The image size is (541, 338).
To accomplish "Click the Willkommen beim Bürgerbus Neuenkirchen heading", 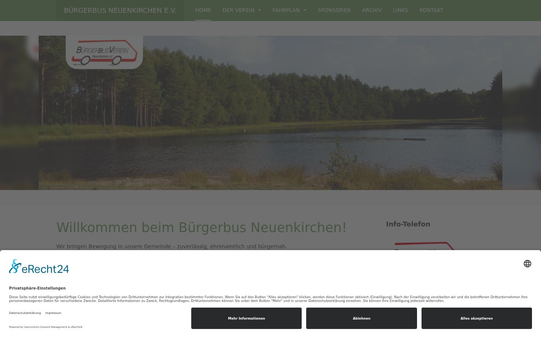I will tap(201, 228).
